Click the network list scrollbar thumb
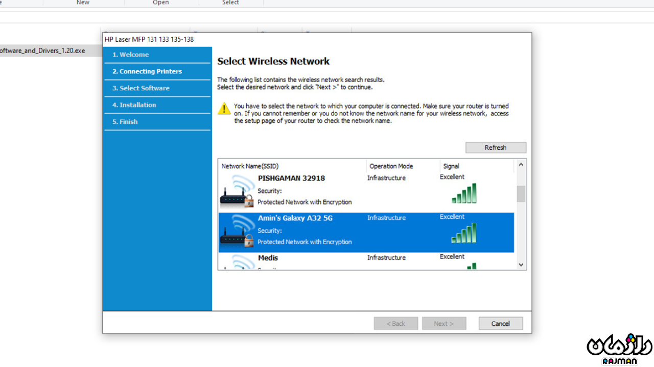Viewport: 654px width, 367px height. tap(521, 194)
